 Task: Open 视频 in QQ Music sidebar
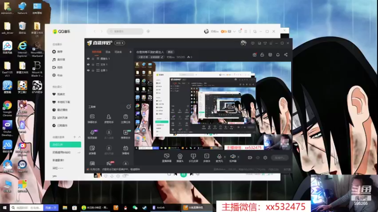(x=58, y=67)
